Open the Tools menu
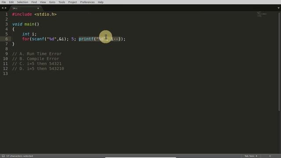The height and width of the screenshot is (158, 281). click(61, 2)
